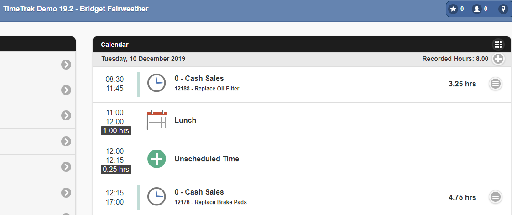Screen dimensions: 512x215
Task: Open the 12188 - Replace Oil Filter entry
Action: coord(207,89)
